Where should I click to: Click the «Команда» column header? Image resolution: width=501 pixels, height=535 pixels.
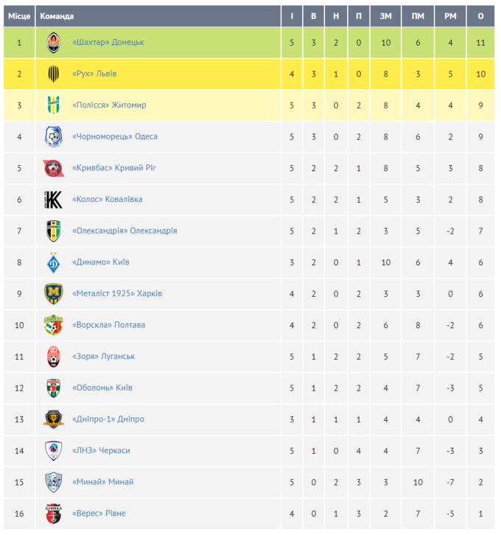coord(57,16)
